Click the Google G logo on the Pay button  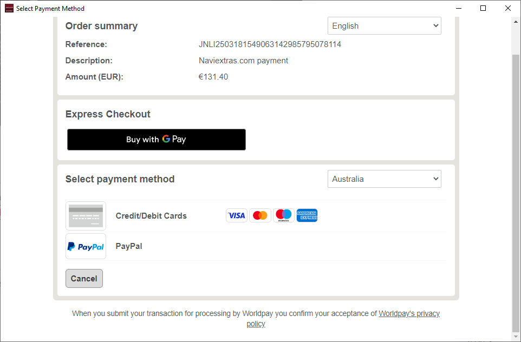(x=166, y=139)
